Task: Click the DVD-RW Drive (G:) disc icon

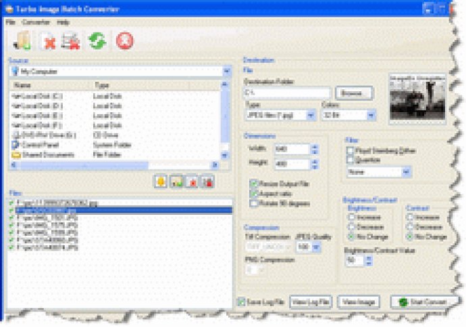Action: pos(16,135)
